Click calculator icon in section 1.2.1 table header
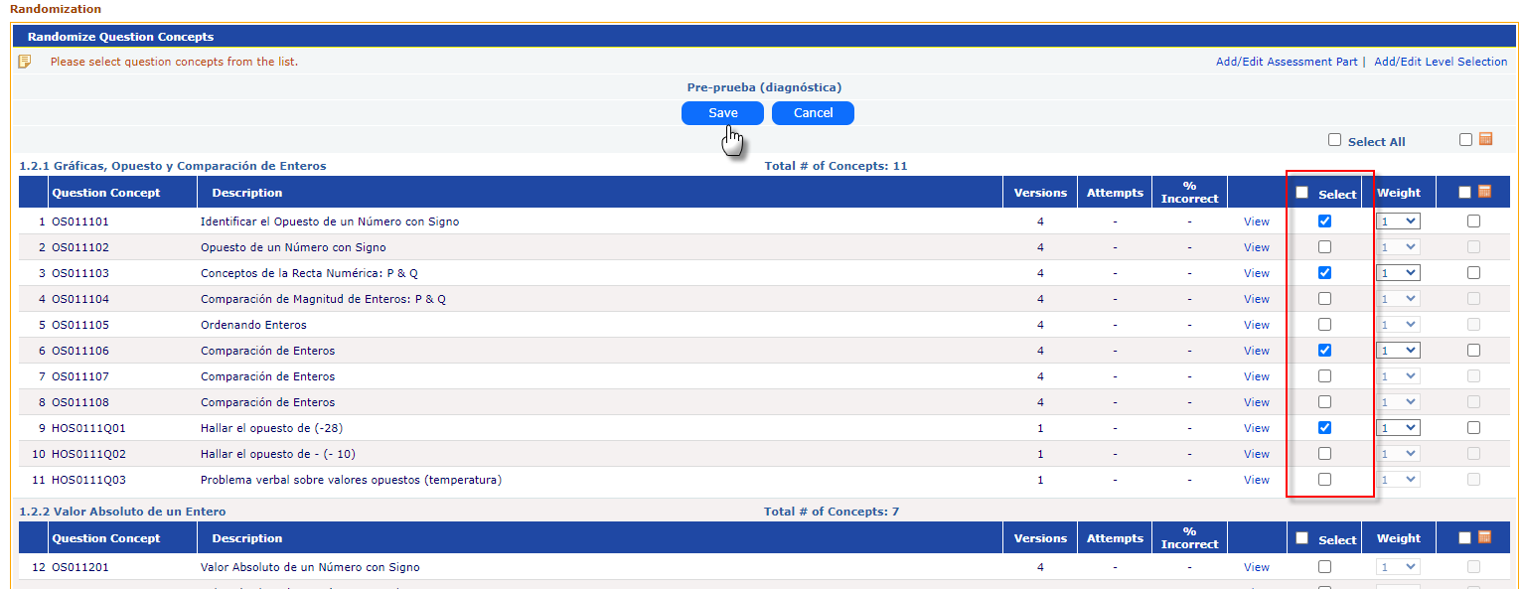 1485,192
